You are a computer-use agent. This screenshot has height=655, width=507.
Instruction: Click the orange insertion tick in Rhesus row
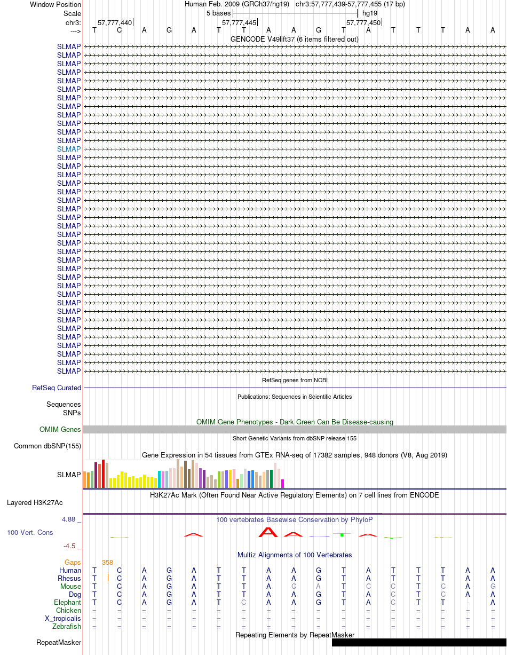(108, 578)
